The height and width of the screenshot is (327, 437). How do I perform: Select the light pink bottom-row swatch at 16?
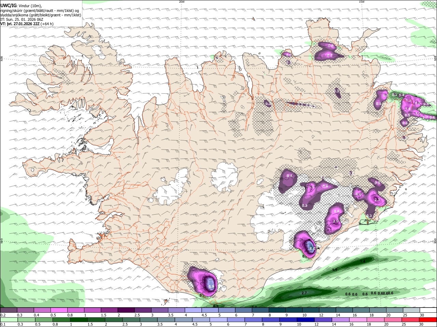[358, 320]
